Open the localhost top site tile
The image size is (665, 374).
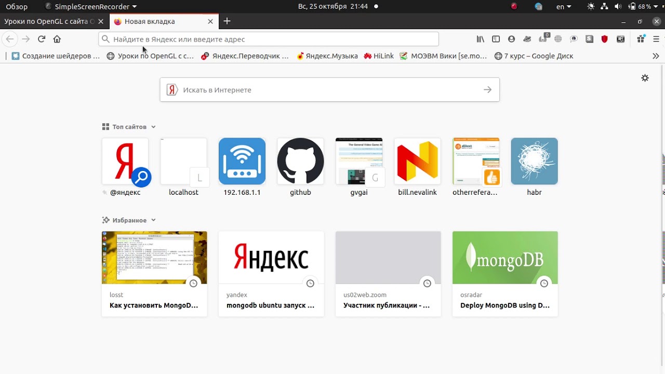183,167
